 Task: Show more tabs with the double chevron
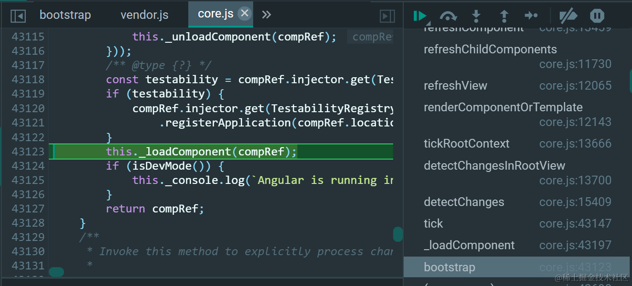pos(267,15)
